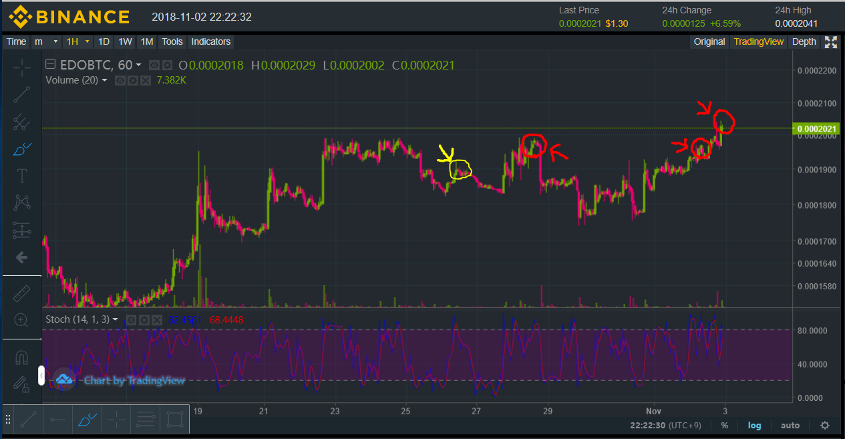
Task: Select the pitchfork drawing tool
Action: (x=21, y=122)
